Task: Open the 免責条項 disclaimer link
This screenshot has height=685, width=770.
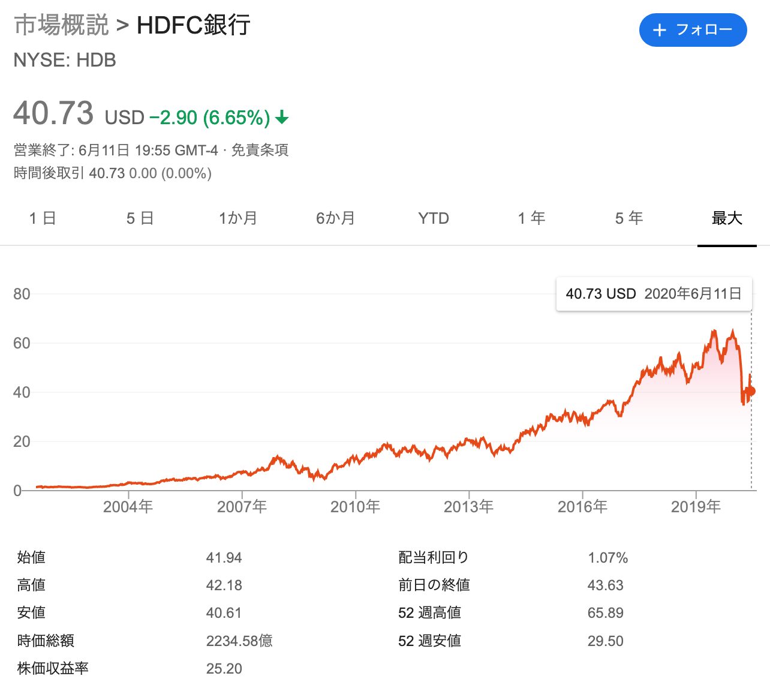Action: 262,149
